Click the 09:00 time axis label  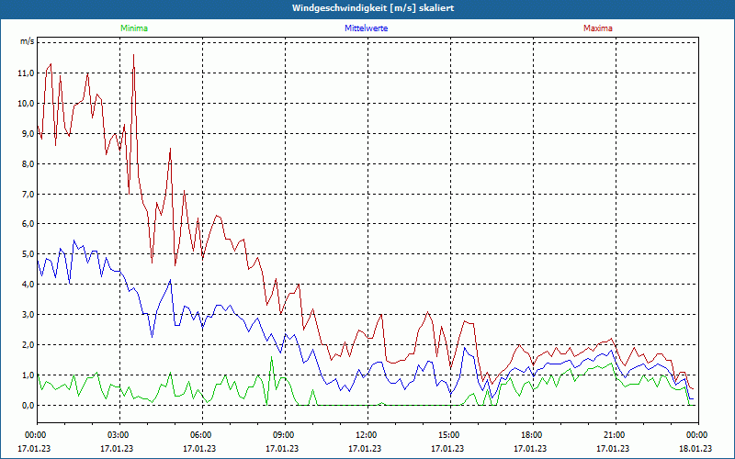(284, 434)
